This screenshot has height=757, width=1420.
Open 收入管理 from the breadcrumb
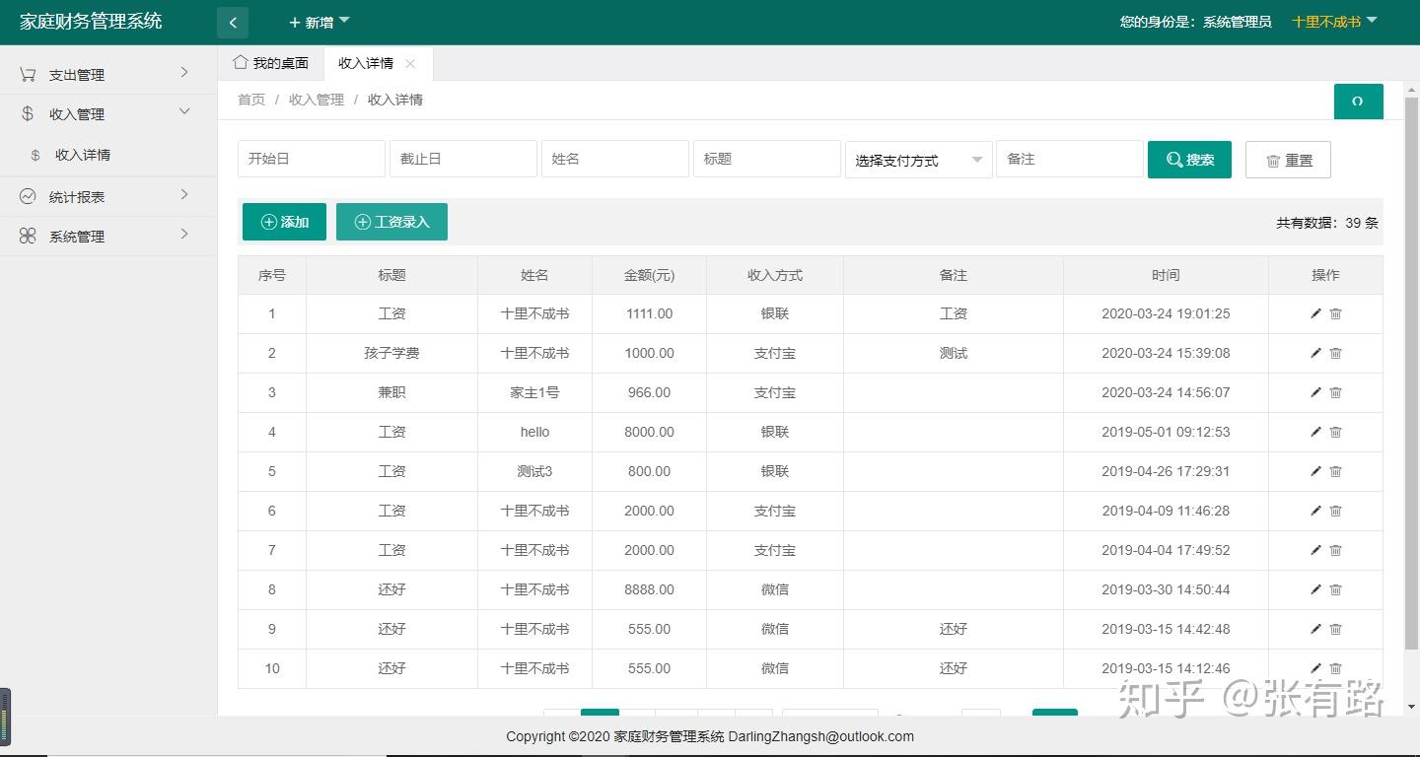(x=316, y=100)
